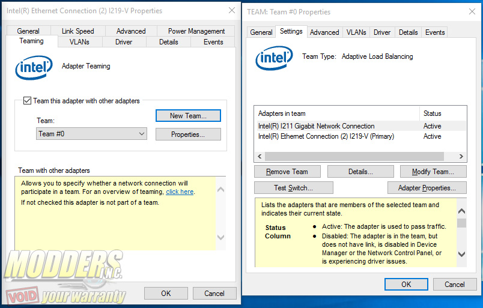The image size is (483, 308).
Task: Click the Test Switch... button
Action: 294,188
